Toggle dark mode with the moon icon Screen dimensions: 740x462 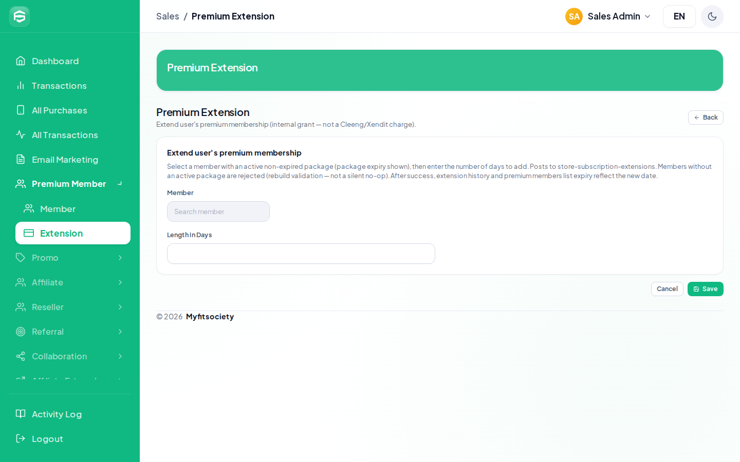click(712, 16)
